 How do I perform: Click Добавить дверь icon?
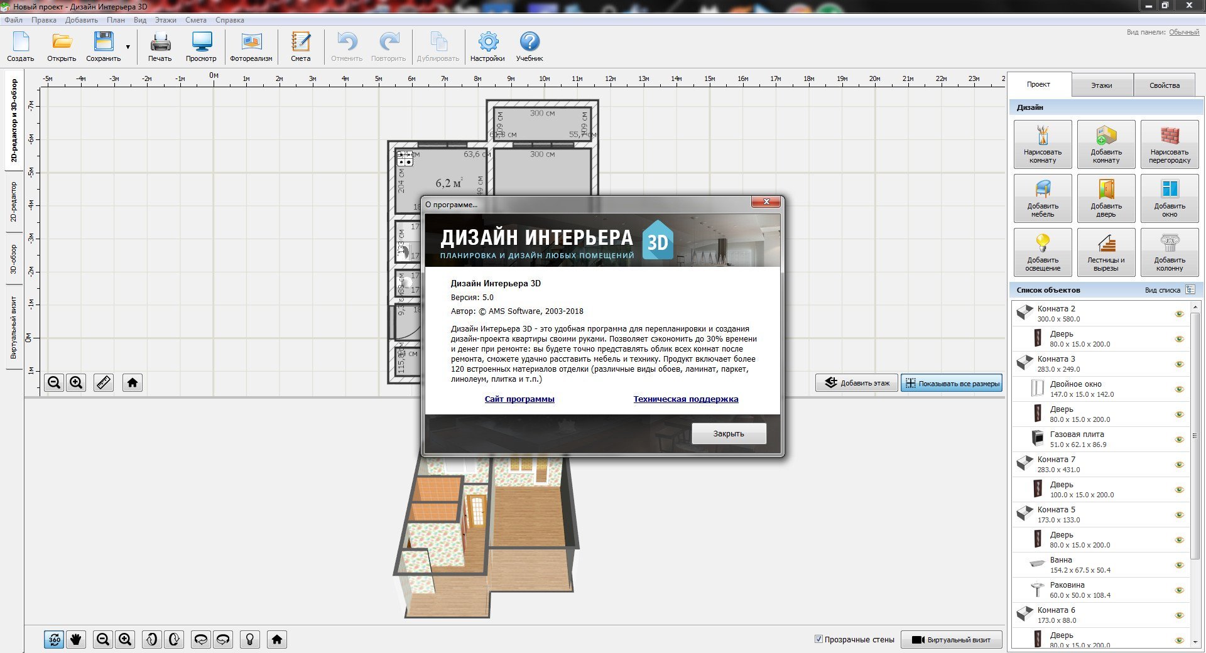pyautogui.click(x=1106, y=198)
